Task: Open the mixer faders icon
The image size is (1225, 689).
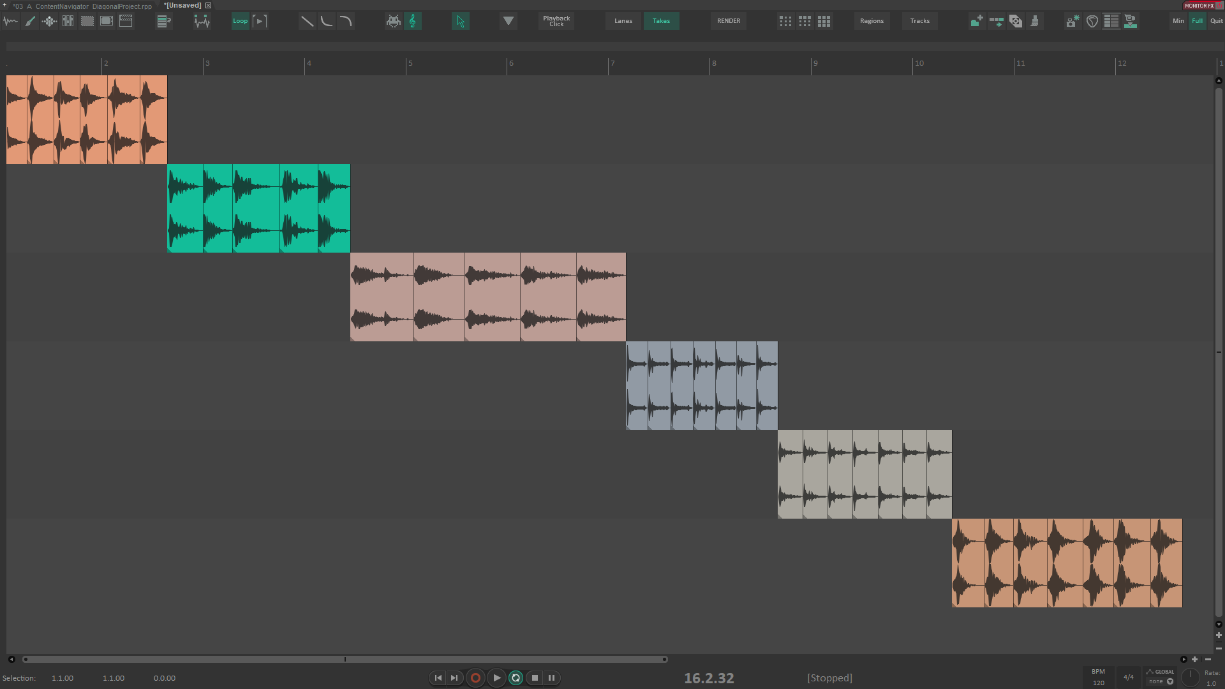Action: (68, 21)
